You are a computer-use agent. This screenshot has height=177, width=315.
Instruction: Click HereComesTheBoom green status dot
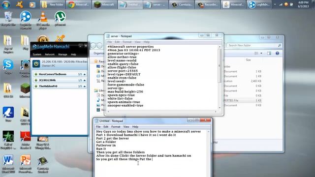[x=36, y=74]
